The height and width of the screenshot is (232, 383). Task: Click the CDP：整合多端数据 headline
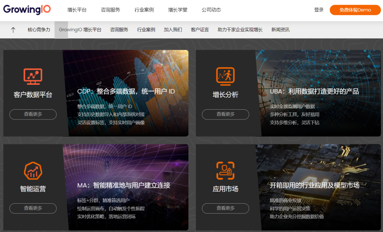(x=126, y=91)
